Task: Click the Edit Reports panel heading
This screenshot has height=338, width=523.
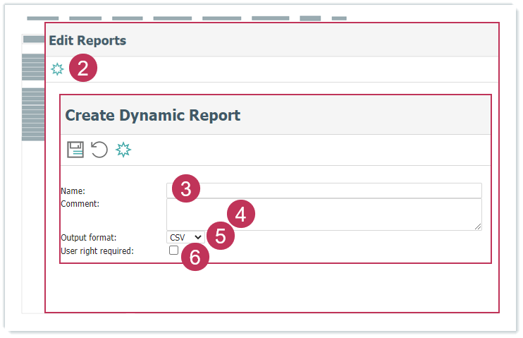Action: [87, 41]
